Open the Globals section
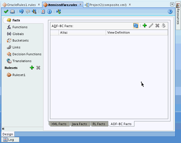Screen dimensions: 181x143 (18, 34)
